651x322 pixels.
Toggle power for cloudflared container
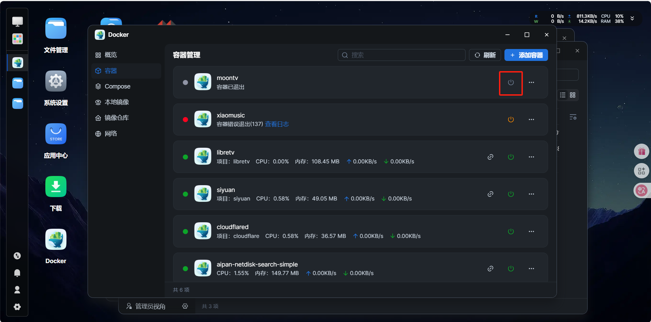coord(511,231)
